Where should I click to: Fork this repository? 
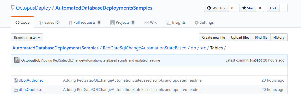click(x=273, y=8)
